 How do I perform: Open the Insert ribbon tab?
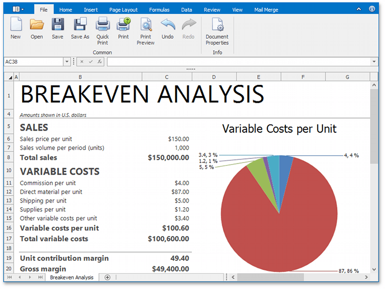91,10
